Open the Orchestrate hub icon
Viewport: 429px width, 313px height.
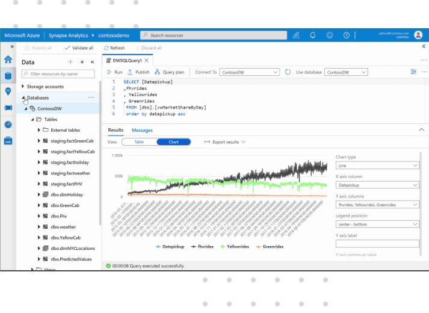[8, 108]
